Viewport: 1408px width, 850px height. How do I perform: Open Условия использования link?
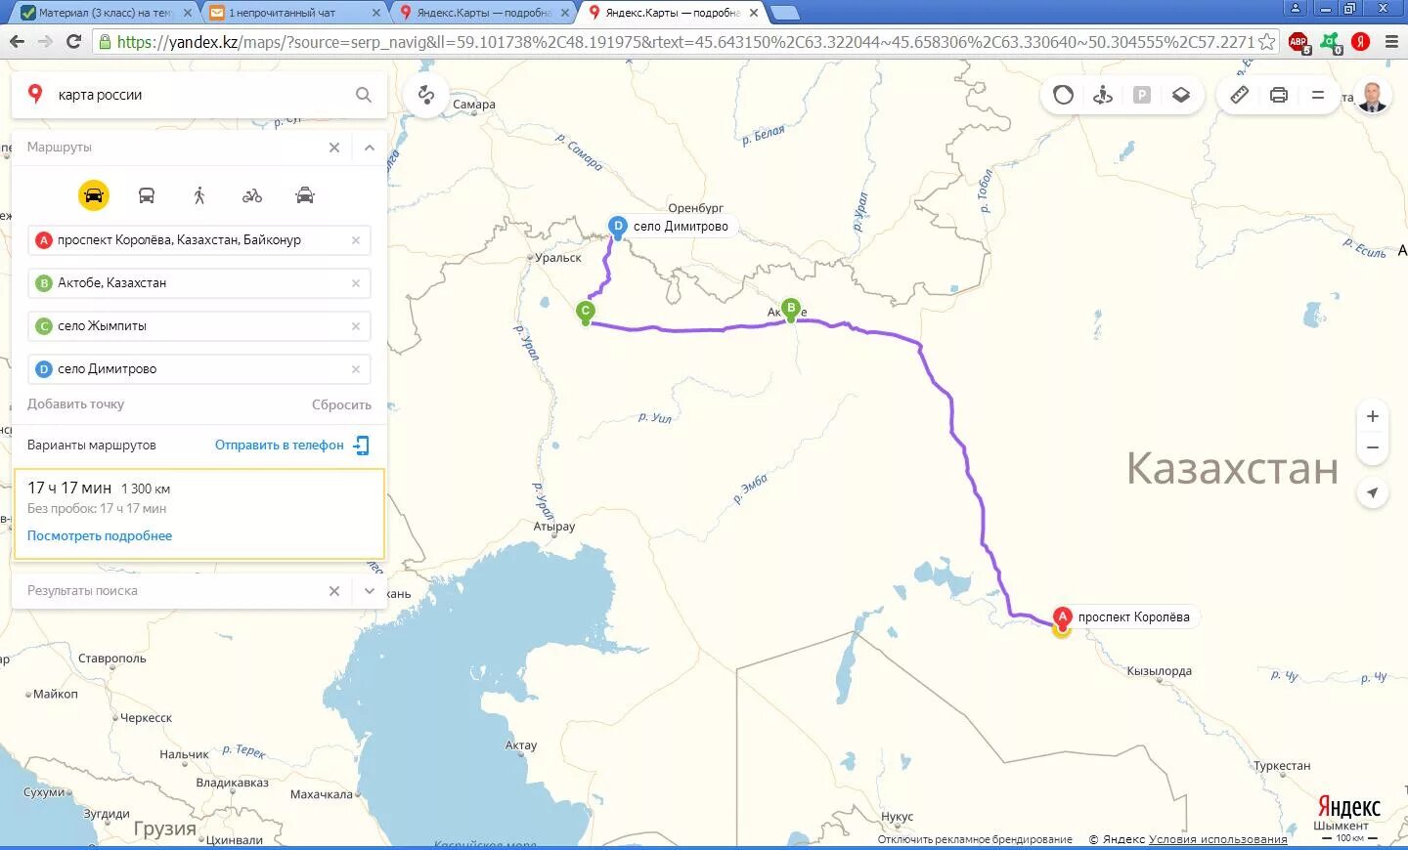1218,839
